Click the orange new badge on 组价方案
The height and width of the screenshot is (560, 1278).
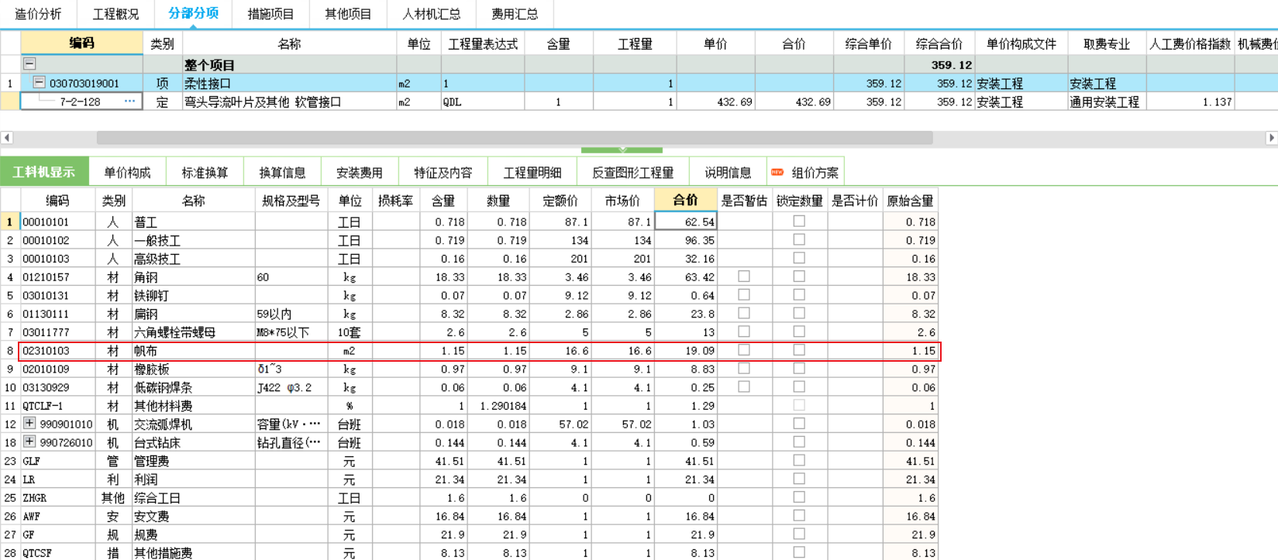[777, 172]
